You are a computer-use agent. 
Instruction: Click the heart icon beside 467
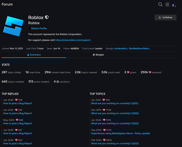click(16, 130)
